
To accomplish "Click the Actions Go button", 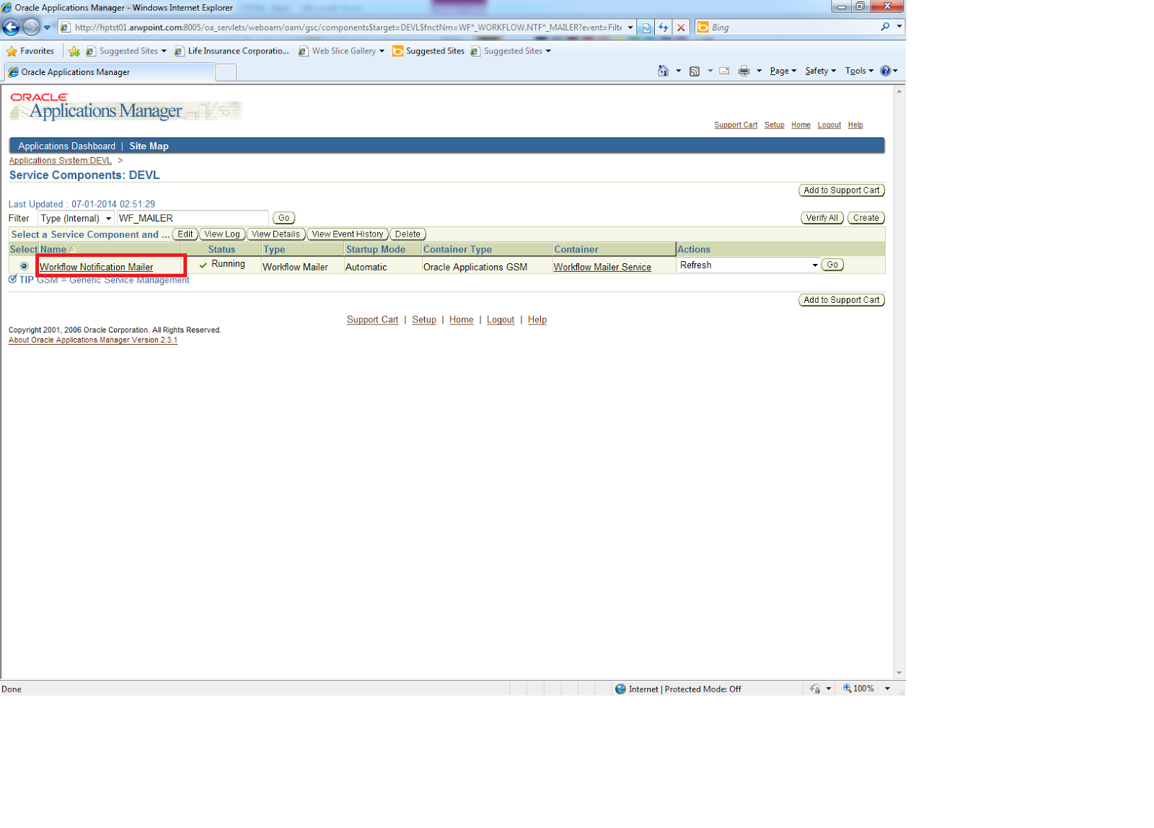I will click(832, 265).
